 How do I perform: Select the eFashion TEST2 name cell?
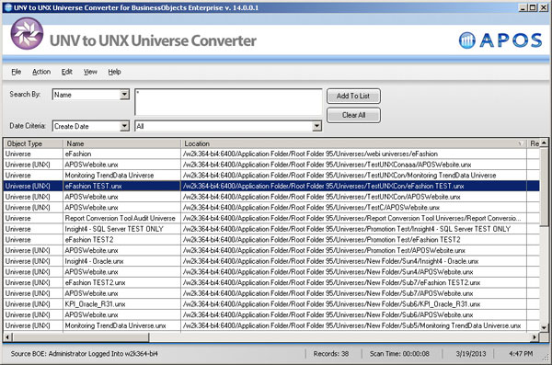coord(121,240)
